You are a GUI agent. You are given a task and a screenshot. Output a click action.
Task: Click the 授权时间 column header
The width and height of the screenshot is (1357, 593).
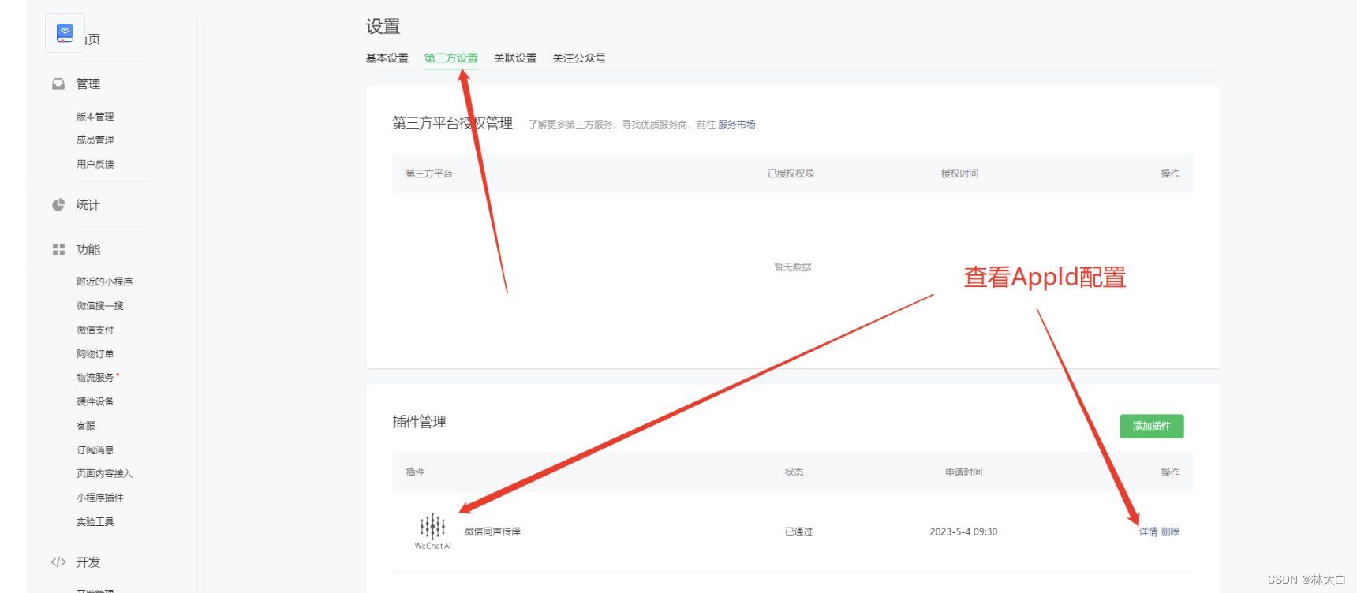pos(959,173)
